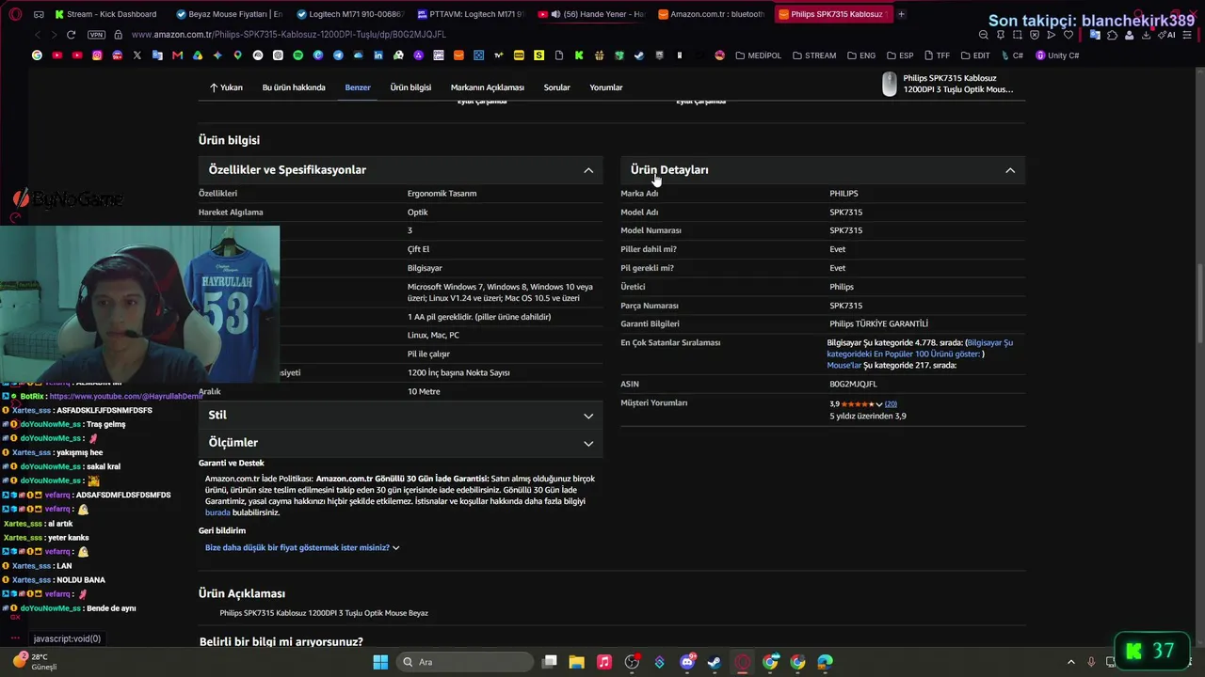Open the star rating breakdown dropdown
This screenshot has width=1205, height=677.
click(879, 404)
